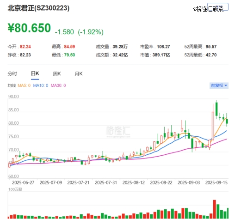Click the 昨收 value 82.23

(x=25, y=55)
